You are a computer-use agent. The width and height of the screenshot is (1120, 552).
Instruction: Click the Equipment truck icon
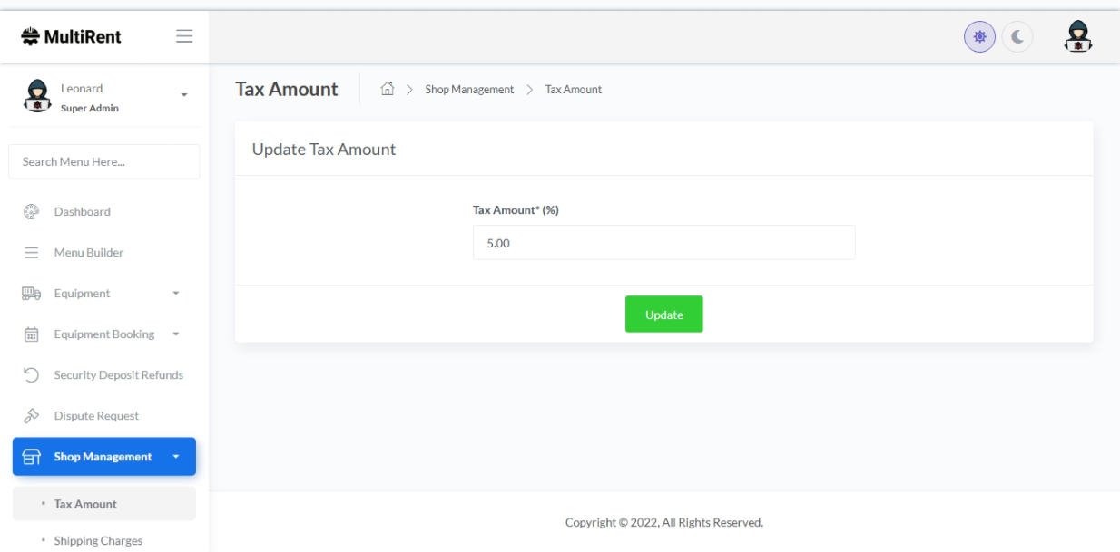pyautogui.click(x=31, y=294)
